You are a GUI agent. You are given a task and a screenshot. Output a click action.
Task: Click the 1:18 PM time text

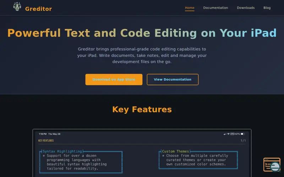[x=43, y=134]
